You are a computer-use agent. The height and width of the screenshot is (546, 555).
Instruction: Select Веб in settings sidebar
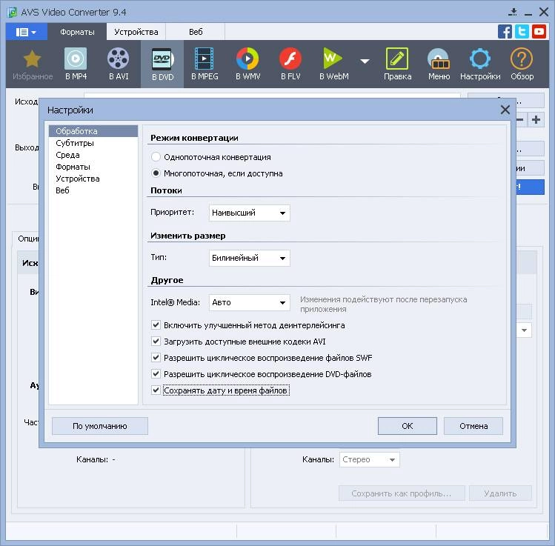(93, 190)
